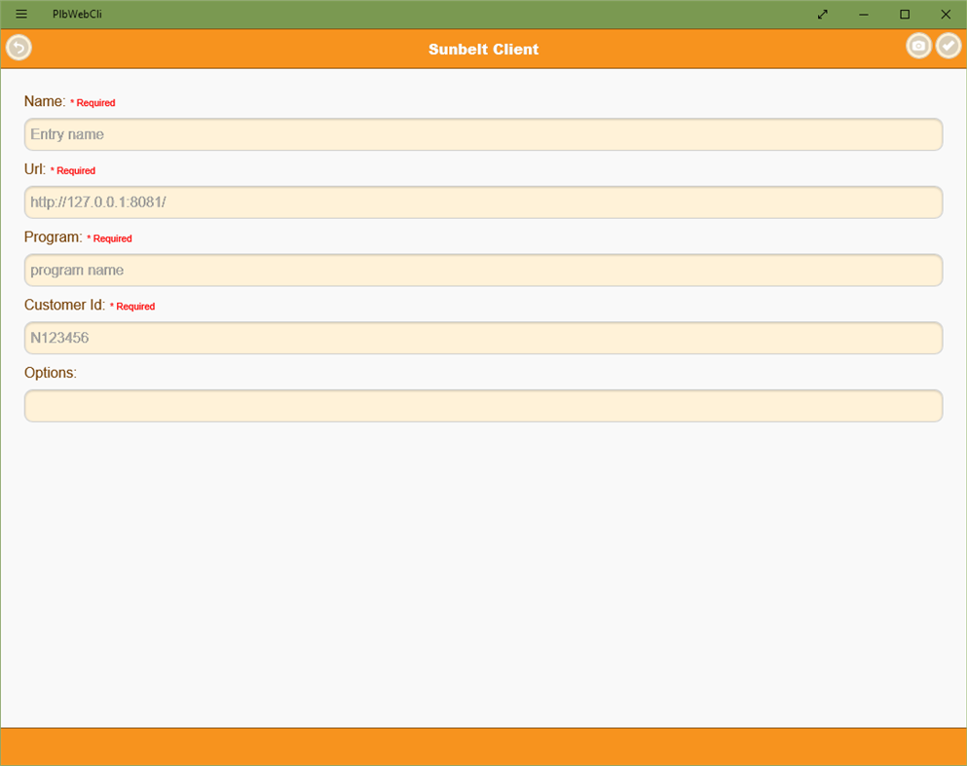Click the camera scan icon
Viewport: 967px width, 766px height.
click(918, 46)
